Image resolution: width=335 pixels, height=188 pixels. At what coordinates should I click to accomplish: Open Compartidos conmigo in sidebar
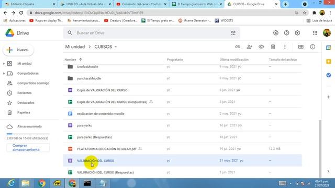33,83
